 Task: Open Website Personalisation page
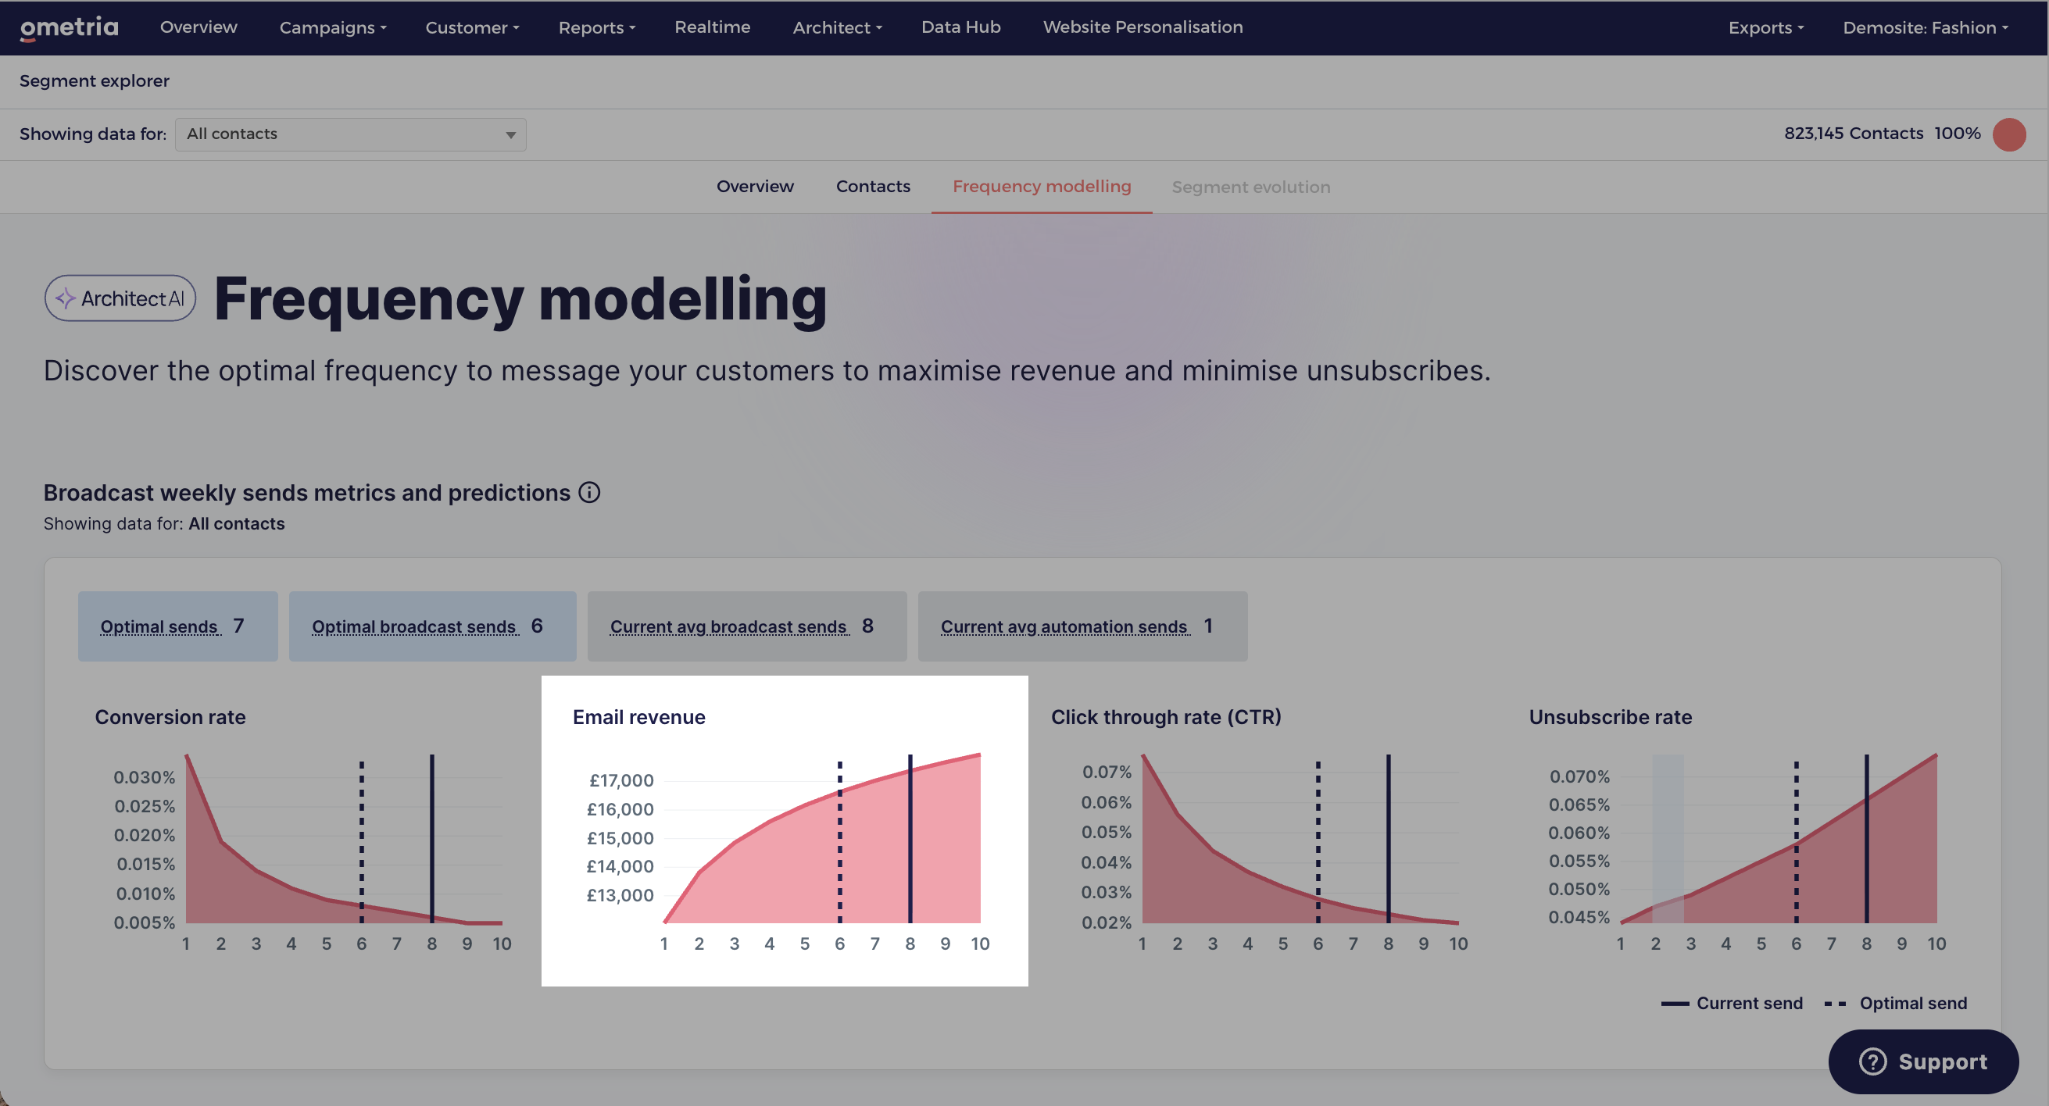tap(1143, 27)
